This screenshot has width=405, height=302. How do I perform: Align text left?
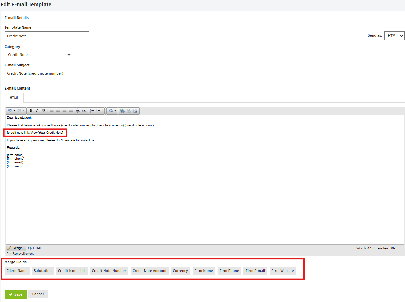[51, 111]
